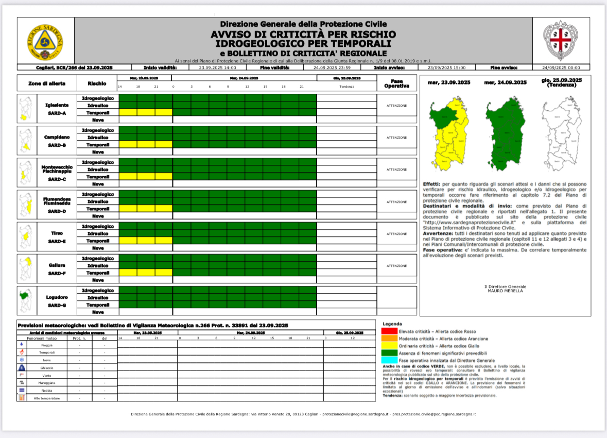The height and width of the screenshot is (438, 607).
Task: Click the protezionecivile@regione.sardegna.it email address
Action: (355, 414)
